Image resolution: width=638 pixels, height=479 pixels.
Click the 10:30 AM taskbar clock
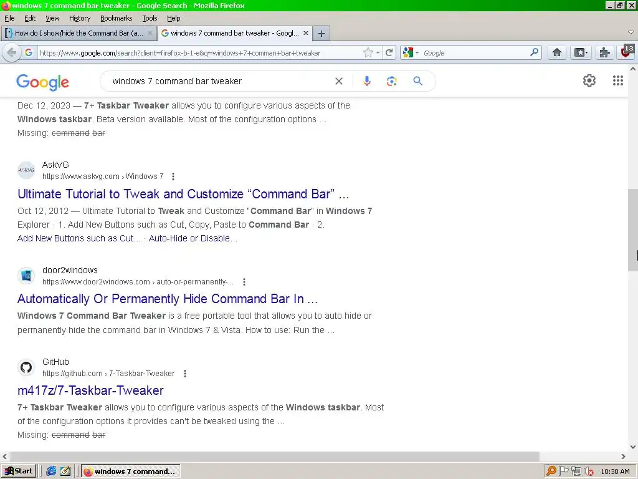pyautogui.click(x=615, y=472)
